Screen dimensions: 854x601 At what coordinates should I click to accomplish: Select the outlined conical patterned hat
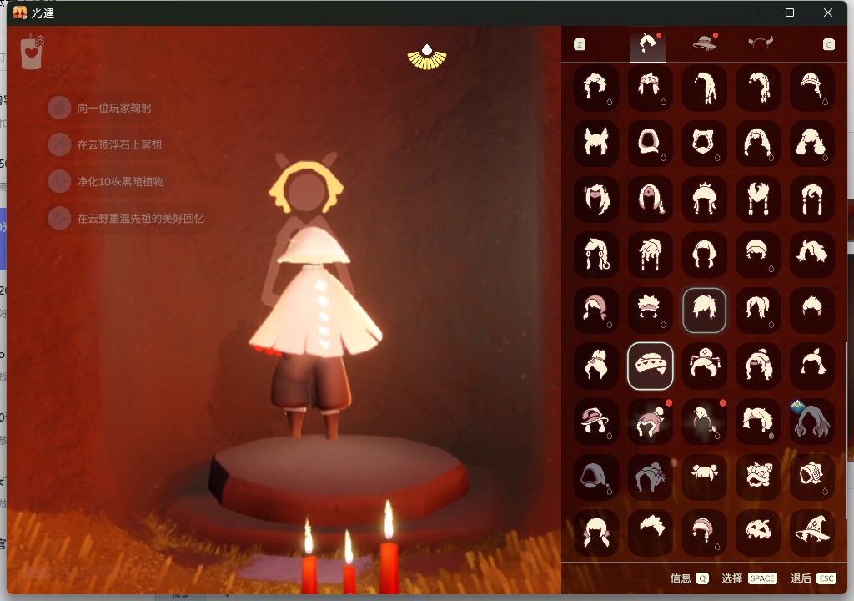pyautogui.click(x=651, y=366)
